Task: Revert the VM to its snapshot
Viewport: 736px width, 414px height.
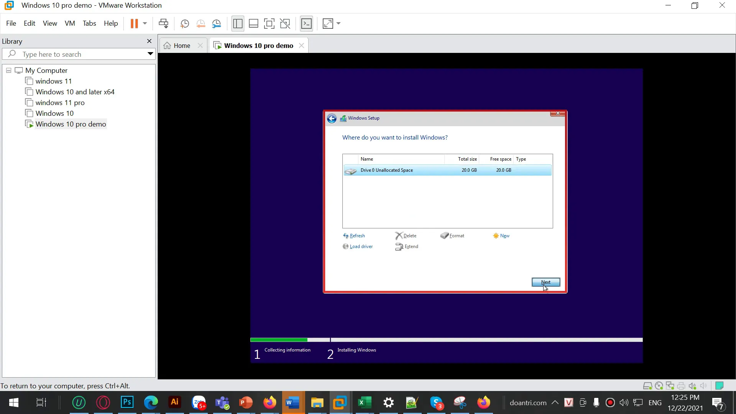Action: tap(201, 23)
